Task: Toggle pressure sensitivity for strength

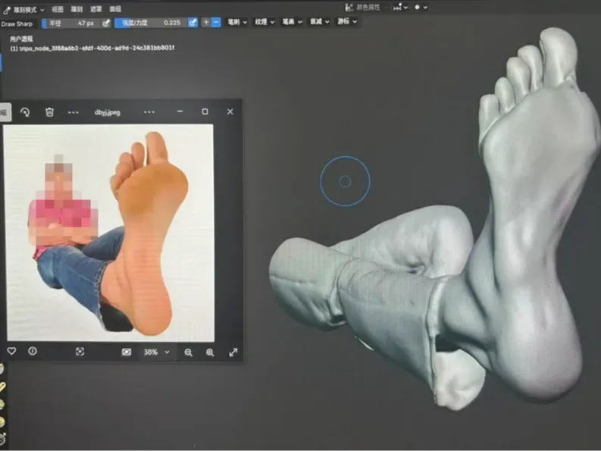Action: [193, 23]
